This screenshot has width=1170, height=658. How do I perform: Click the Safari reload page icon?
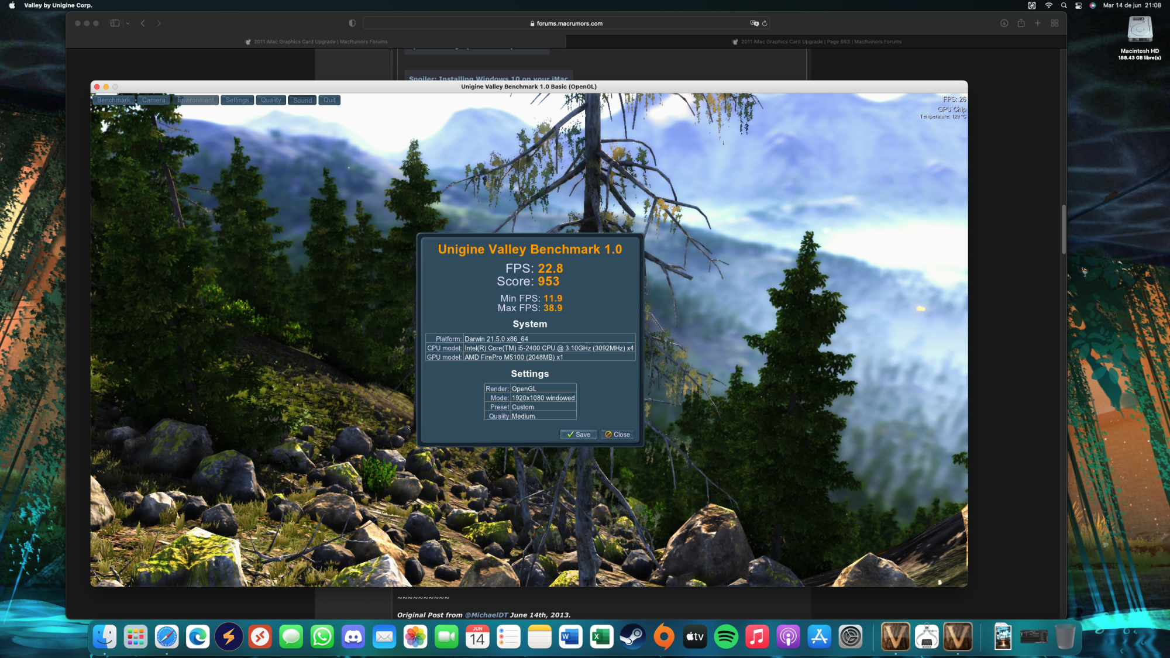coord(765,23)
